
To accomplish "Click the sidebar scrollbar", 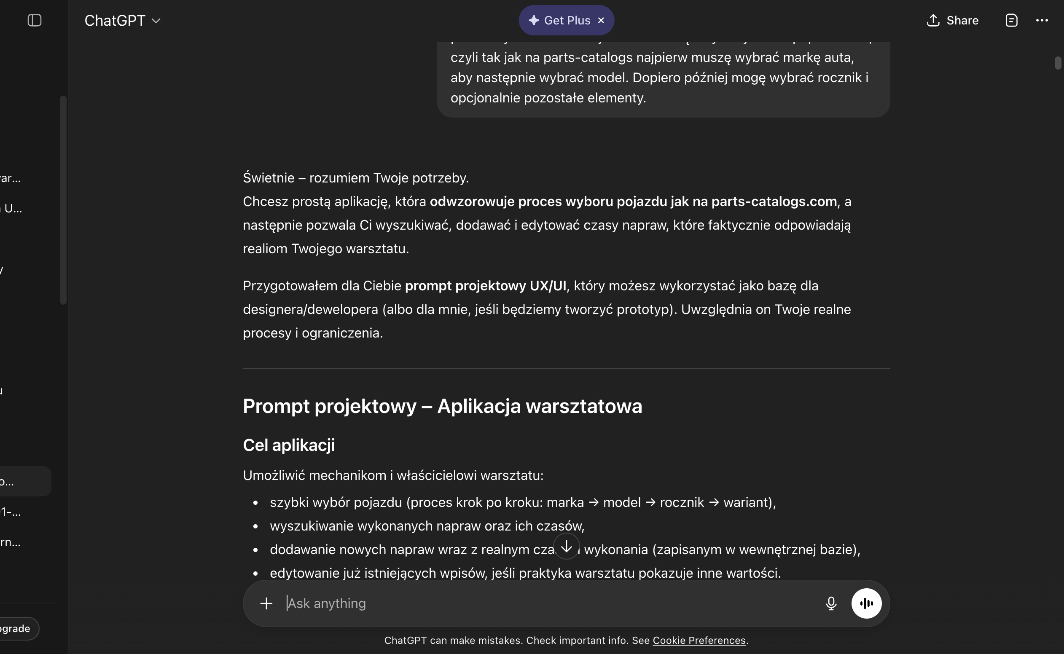I will (x=63, y=200).
